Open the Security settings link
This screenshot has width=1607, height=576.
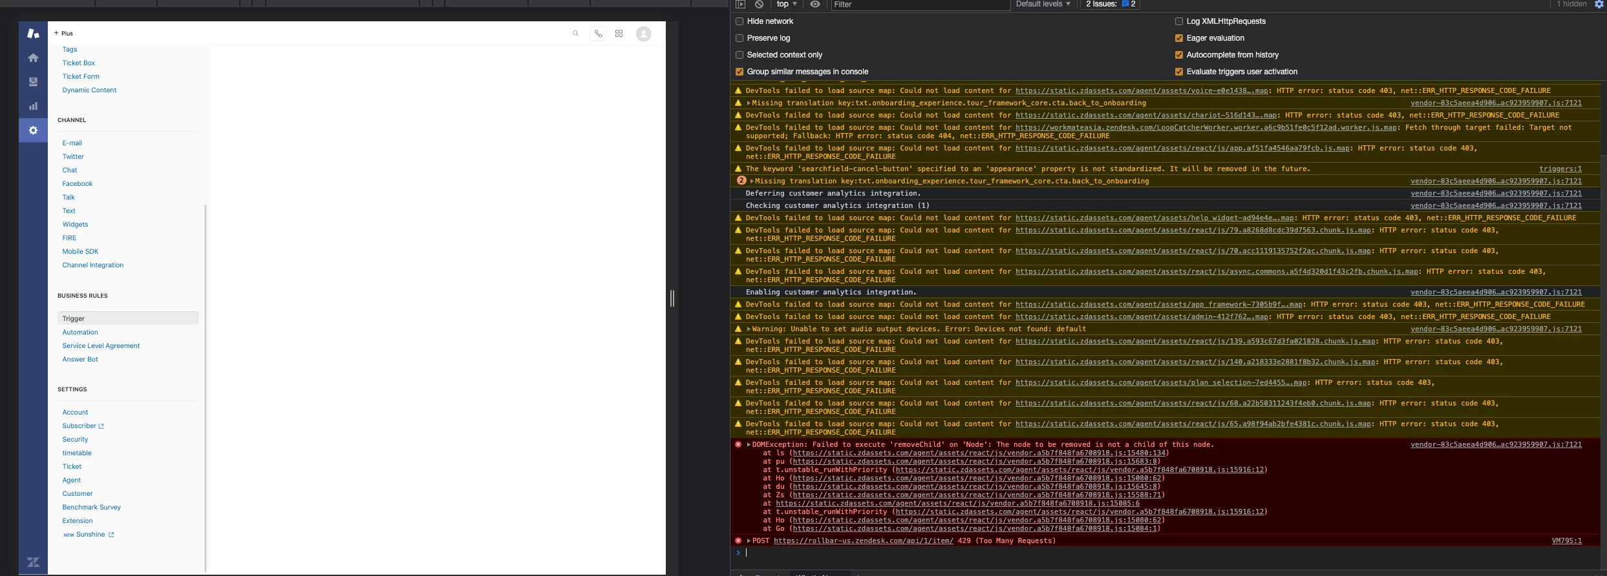pos(75,439)
